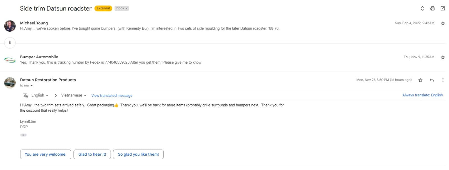
Task: Star the Datsun Restoration Products message
Action: coord(420,80)
